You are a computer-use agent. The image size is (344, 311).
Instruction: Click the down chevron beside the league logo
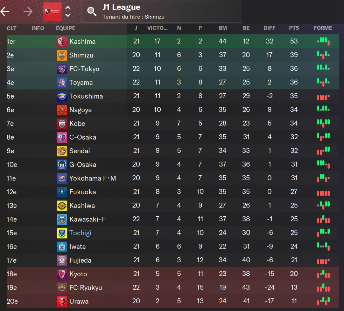pos(68,15)
